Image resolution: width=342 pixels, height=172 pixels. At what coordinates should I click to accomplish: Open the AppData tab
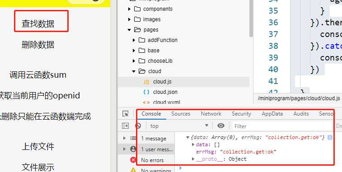[x=272, y=114]
